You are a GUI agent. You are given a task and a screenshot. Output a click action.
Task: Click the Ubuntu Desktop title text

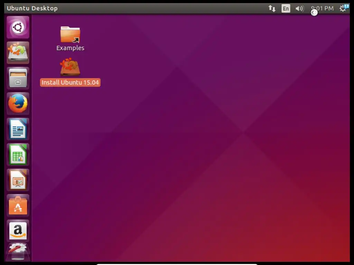tap(32, 8)
